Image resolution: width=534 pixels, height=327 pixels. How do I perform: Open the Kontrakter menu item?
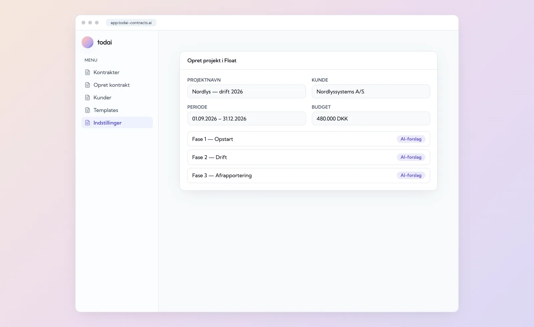click(x=117, y=72)
